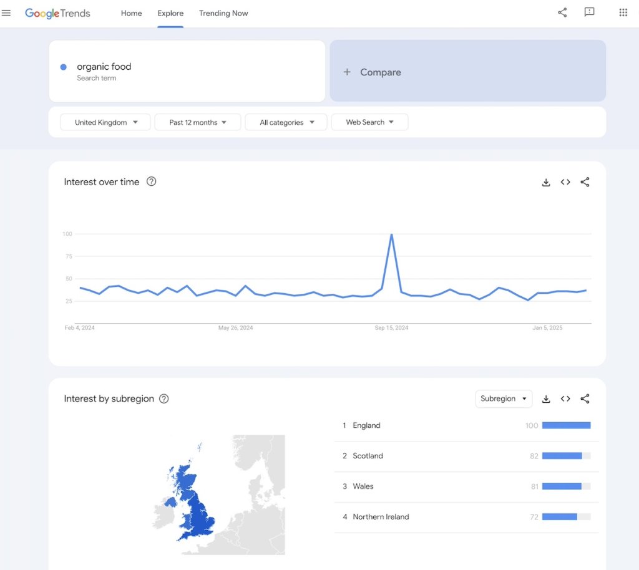Open the Google apps grid
This screenshot has width=639, height=570.
[623, 12]
